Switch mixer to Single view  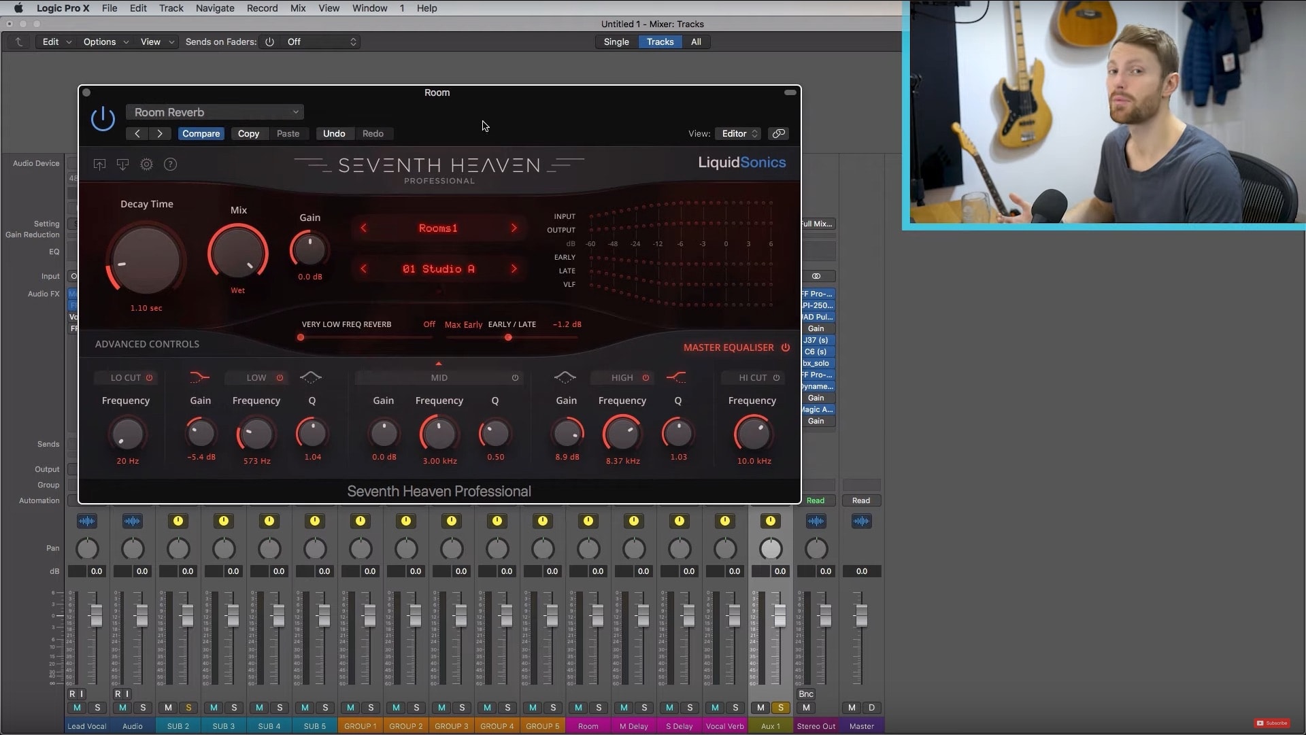point(616,42)
